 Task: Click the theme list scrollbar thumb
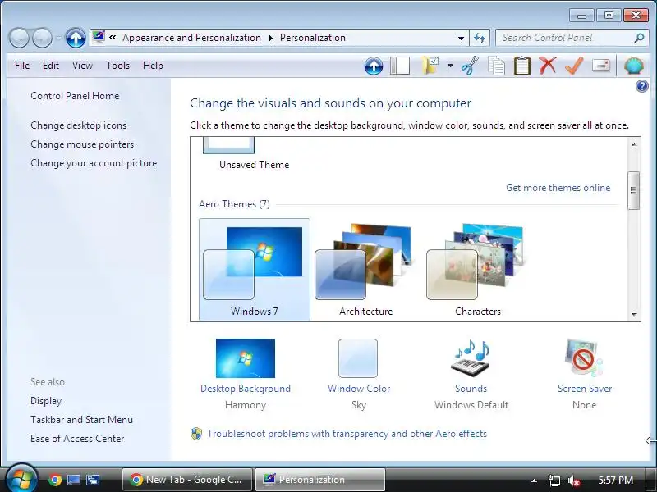click(x=634, y=190)
